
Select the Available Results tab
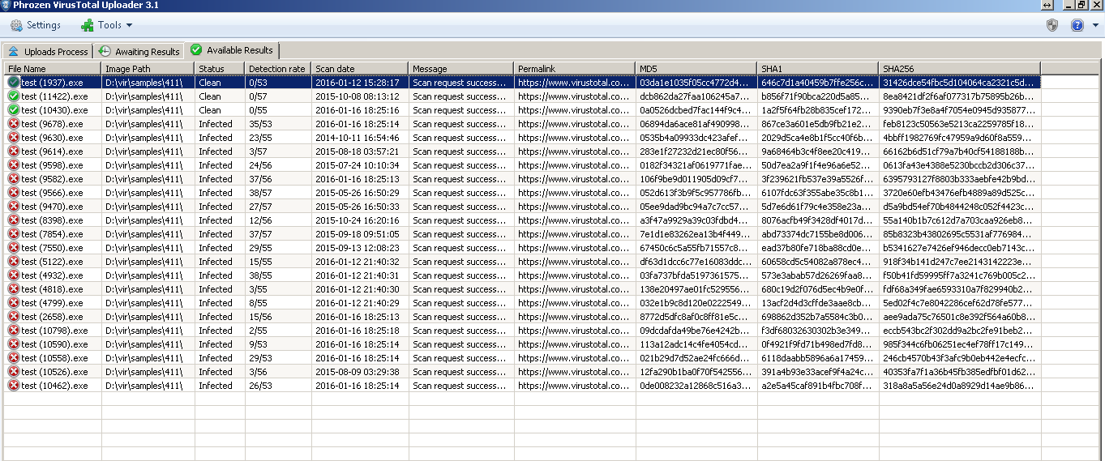pyautogui.click(x=233, y=50)
